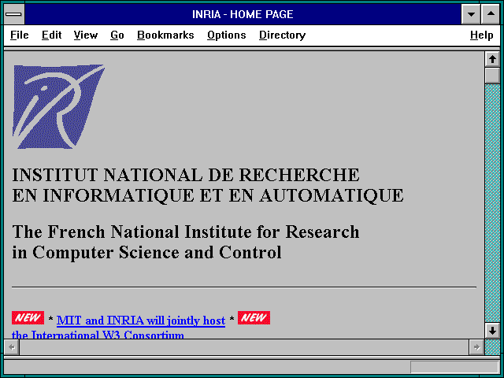Click the INRIA - HOME PAGE title bar
The width and height of the screenshot is (504, 378).
[x=243, y=14]
